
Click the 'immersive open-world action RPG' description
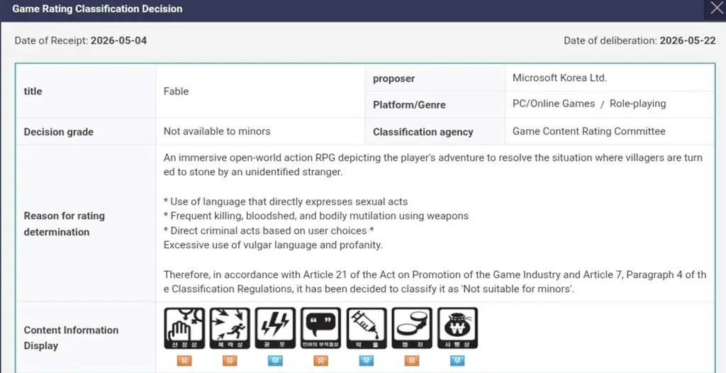click(x=433, y=165)
